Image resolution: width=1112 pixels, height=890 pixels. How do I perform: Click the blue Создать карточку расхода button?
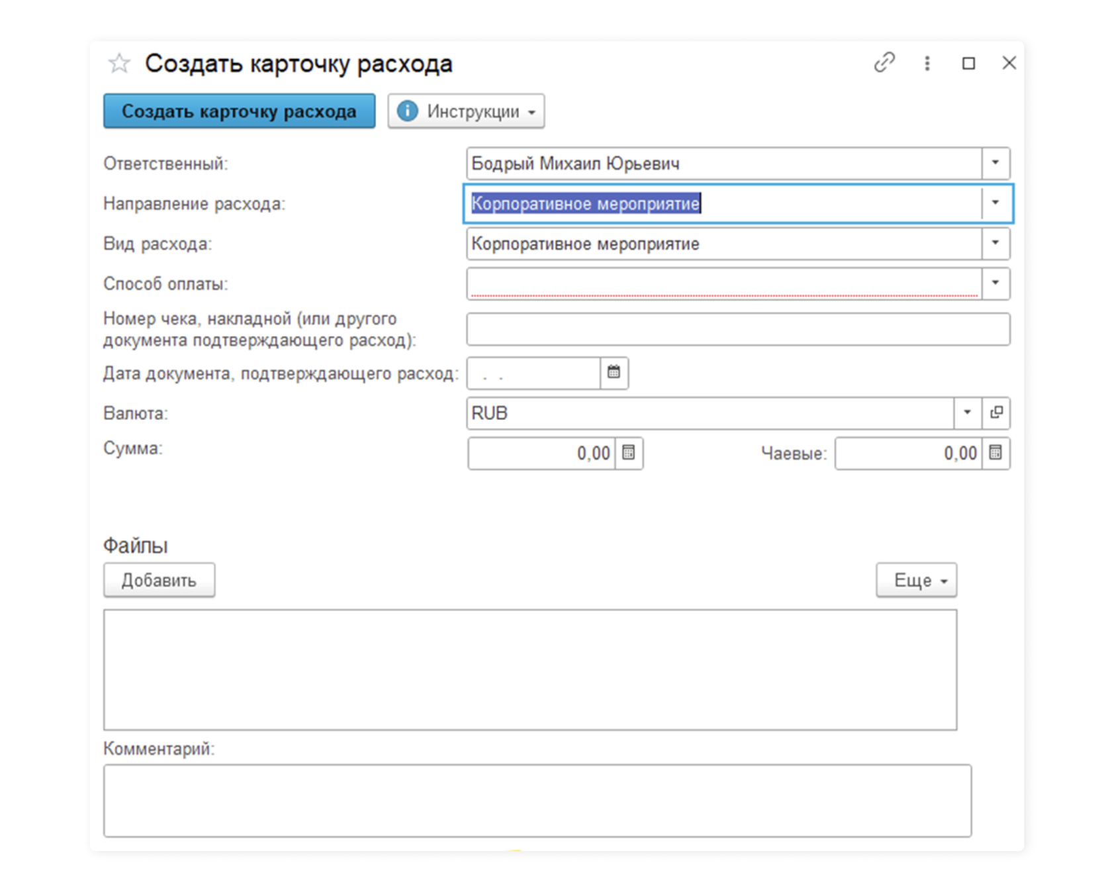click(239, 111)
